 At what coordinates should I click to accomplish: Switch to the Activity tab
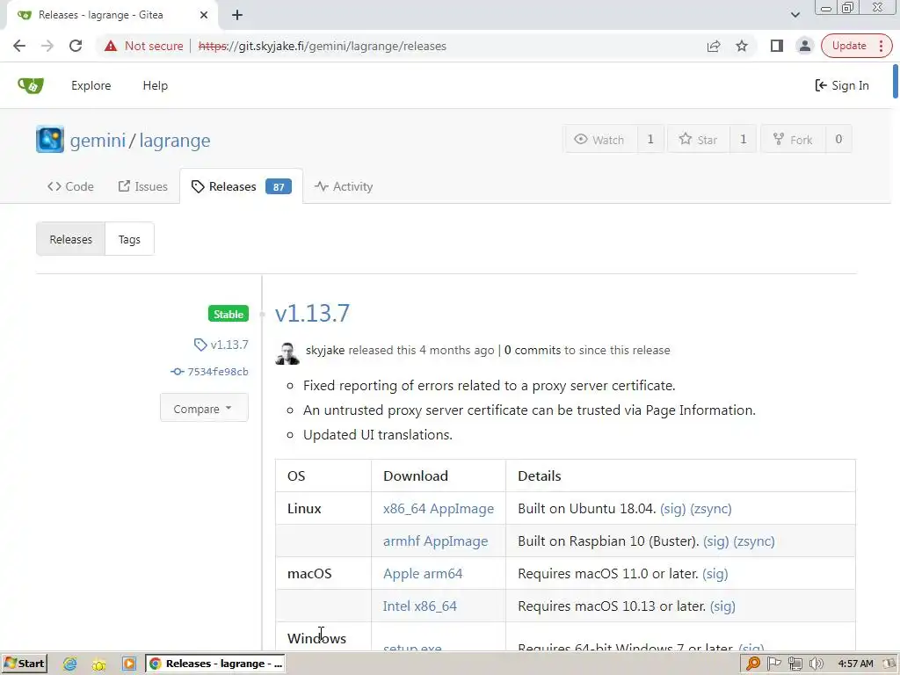(344, 186)
